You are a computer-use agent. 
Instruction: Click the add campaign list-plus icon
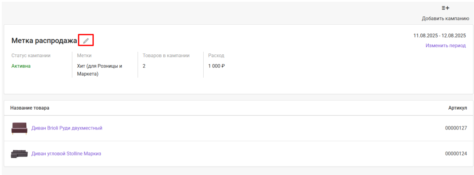click(446, 8)
